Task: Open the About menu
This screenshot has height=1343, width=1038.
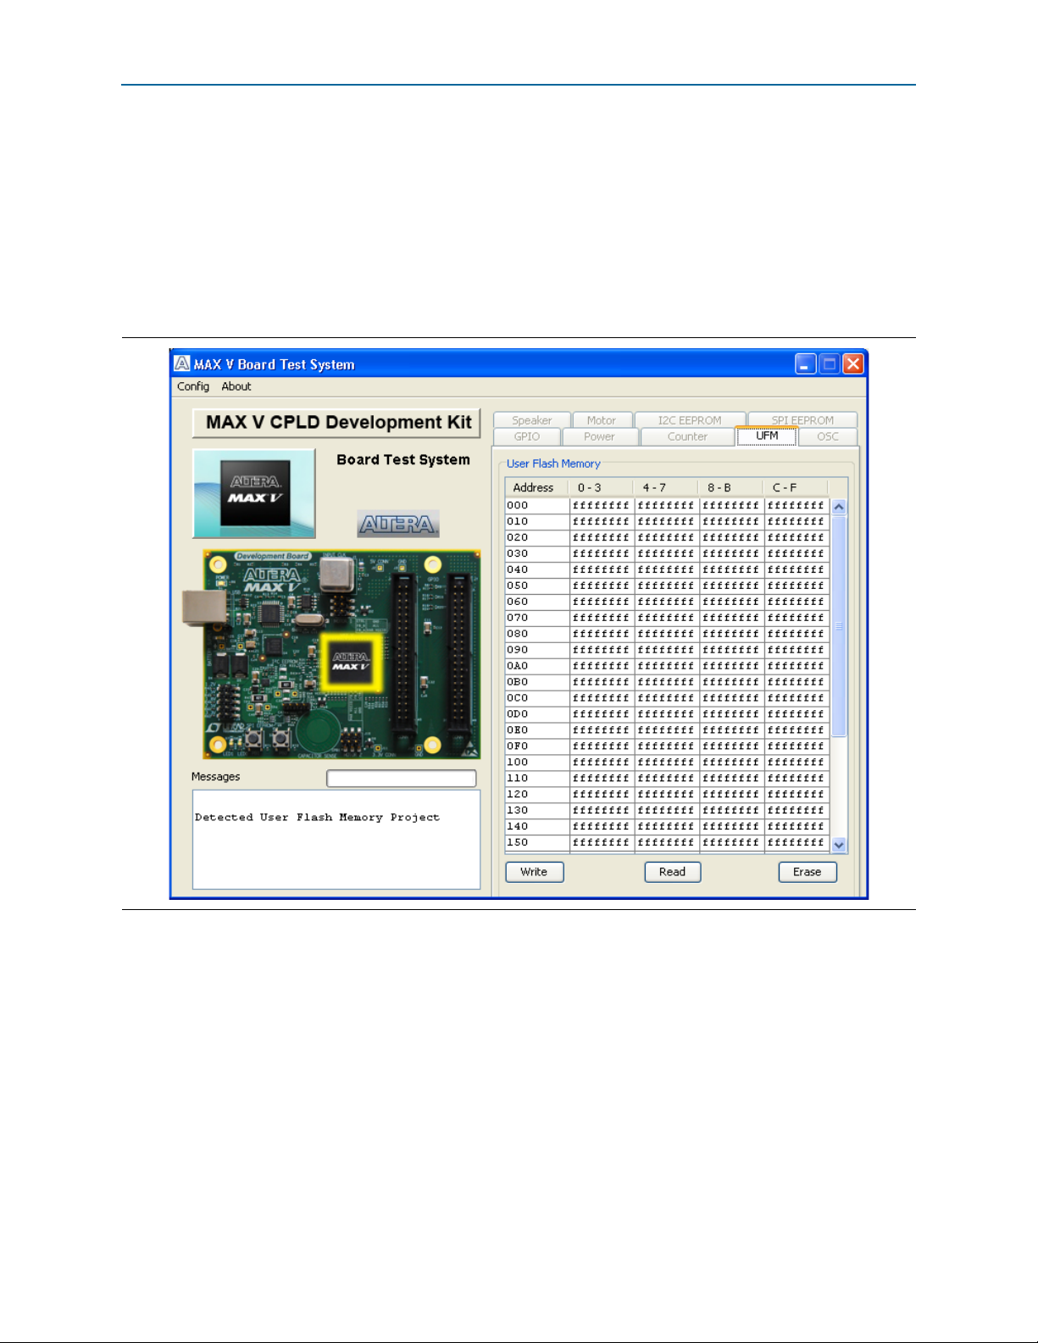Action: (236, 386)
